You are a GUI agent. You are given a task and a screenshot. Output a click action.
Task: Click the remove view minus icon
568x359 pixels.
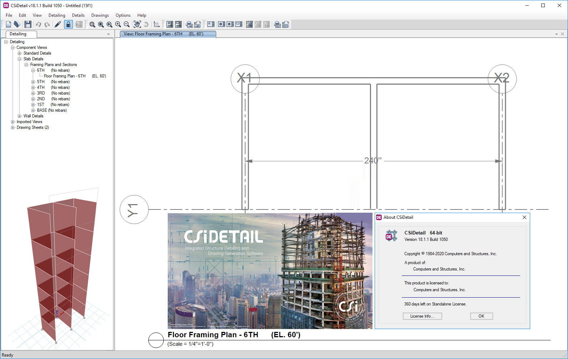point(230,24)
